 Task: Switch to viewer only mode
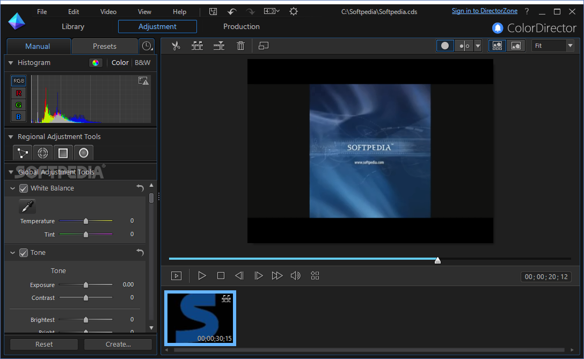[516, 46]
